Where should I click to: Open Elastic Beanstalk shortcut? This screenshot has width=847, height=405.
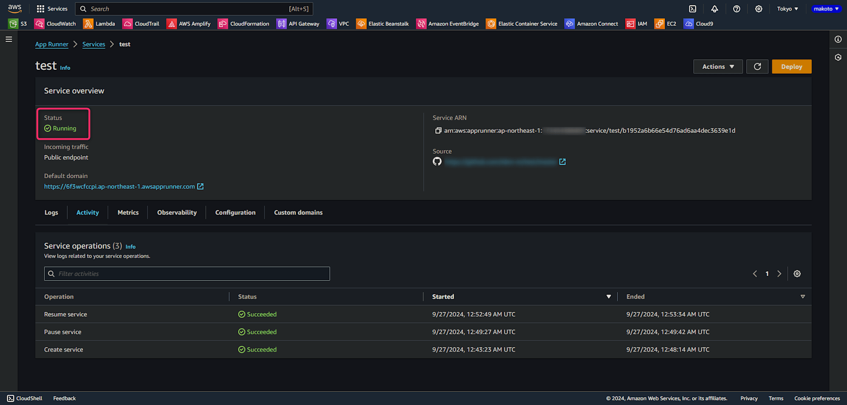pyautogui.click(x=382, y=24)
